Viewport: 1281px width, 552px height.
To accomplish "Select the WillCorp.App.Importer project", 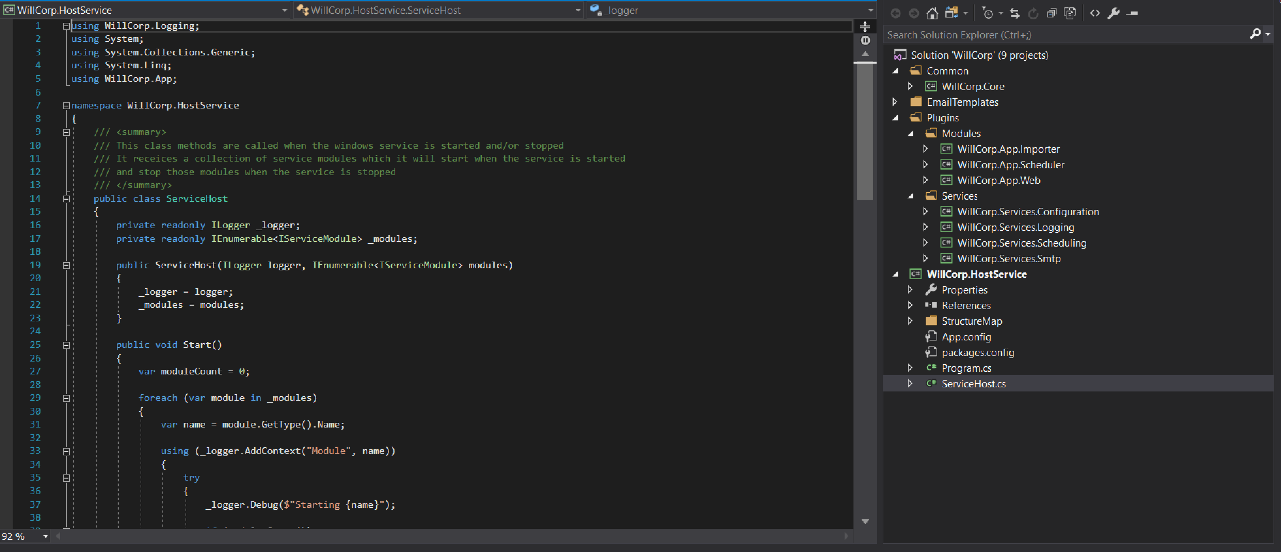I will coord(1008,149).
